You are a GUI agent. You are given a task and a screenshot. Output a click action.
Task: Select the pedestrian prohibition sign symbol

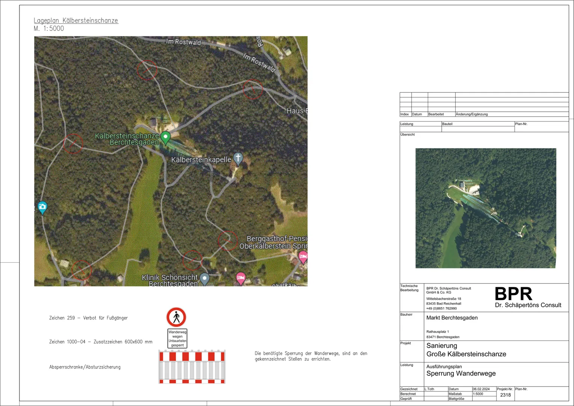point(176,317)
